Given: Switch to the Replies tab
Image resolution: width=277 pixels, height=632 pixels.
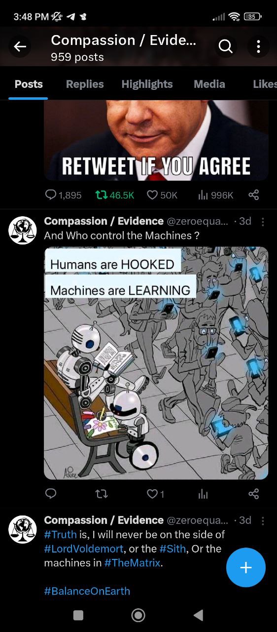Looking at the screenshot, I should click(x=85, y=84).
